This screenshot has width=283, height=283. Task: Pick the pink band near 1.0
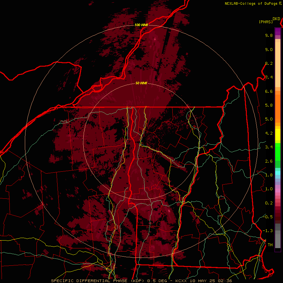click(278, 191)
